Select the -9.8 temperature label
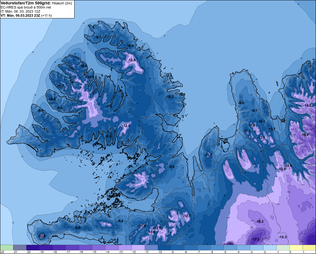The height and width of the screenshot is (254, 316). coord(171,167)
